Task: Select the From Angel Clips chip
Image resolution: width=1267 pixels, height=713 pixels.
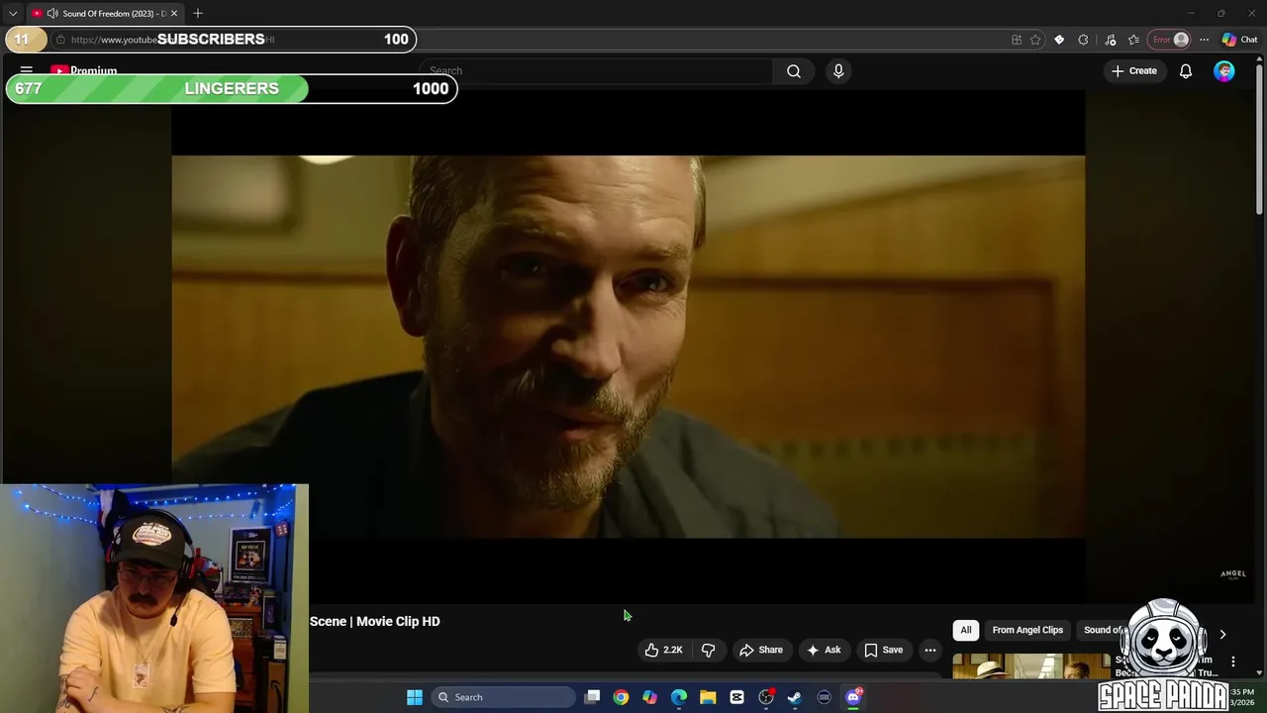Action: [1027, 630]
